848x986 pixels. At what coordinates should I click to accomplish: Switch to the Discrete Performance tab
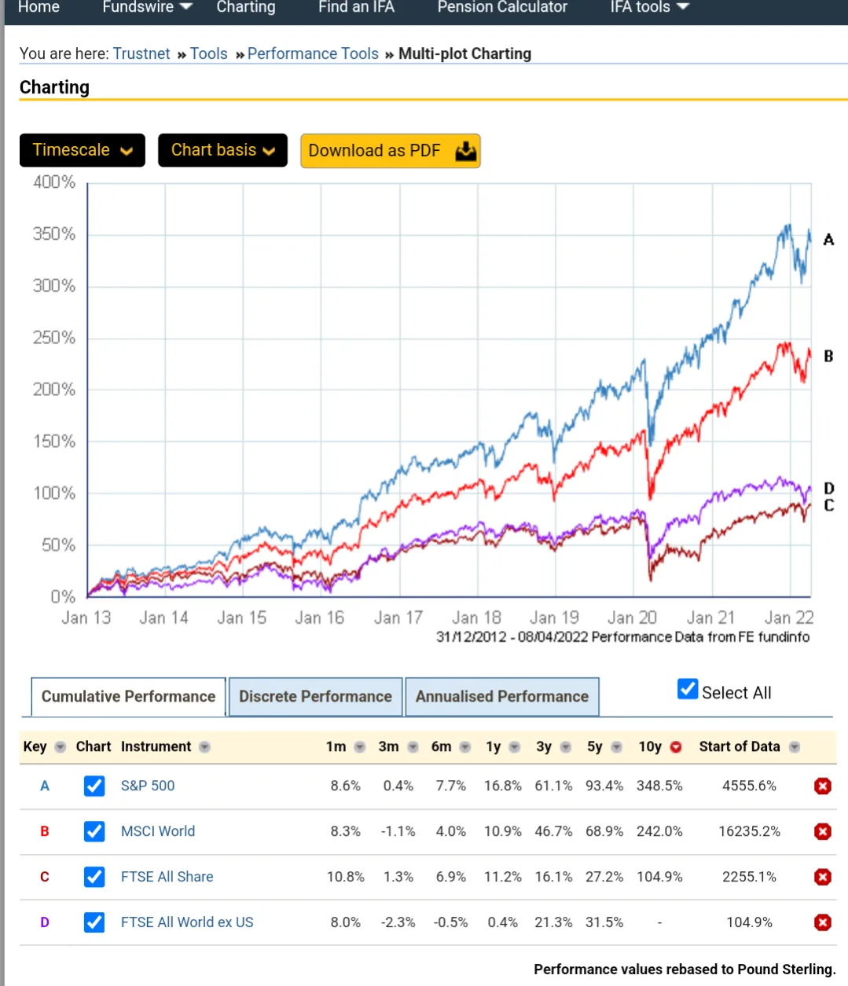tap(314, 696)
